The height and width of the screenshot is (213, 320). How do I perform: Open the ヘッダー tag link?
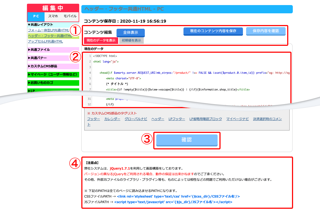click(158, 119)
